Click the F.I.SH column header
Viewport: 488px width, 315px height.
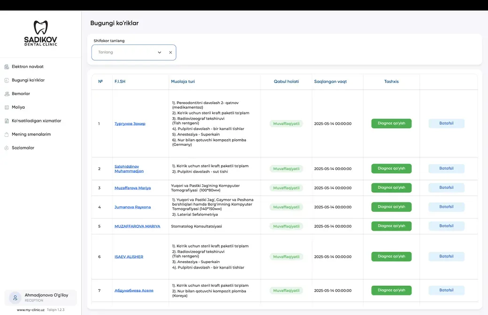click(x=120, y=82)
